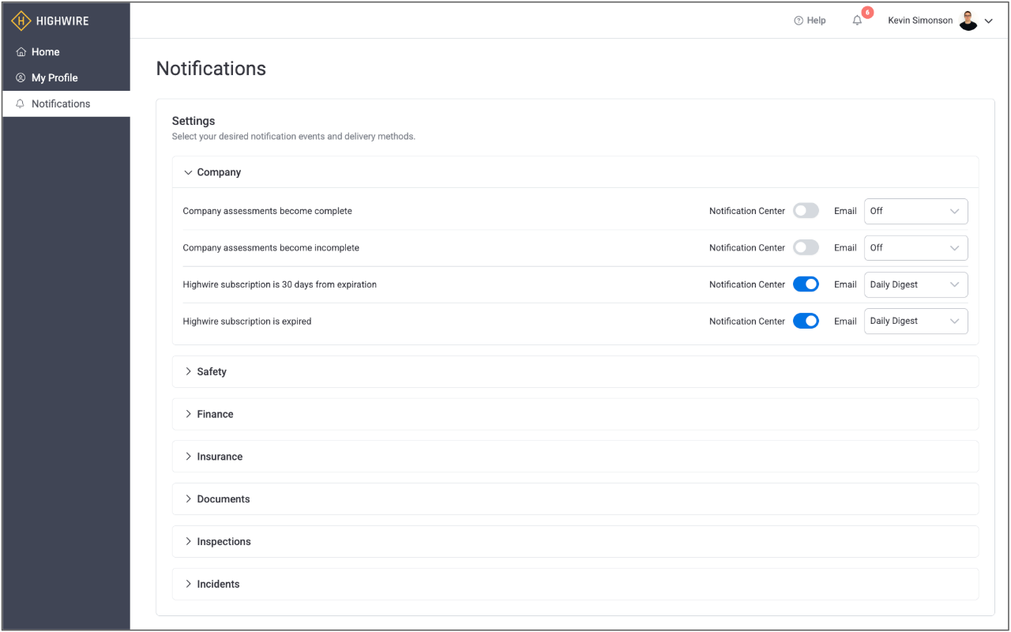Click the Highwire logo icon
Image resolution: width=1011 pixels, height=632 pixels.
point(21,21)
